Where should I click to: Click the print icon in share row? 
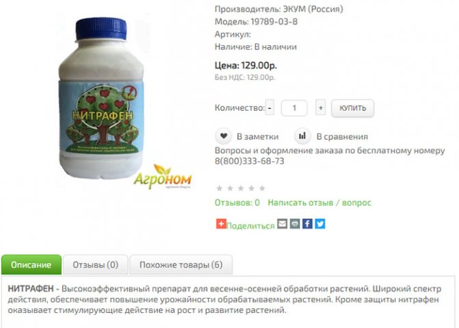[x=295, y=224]
